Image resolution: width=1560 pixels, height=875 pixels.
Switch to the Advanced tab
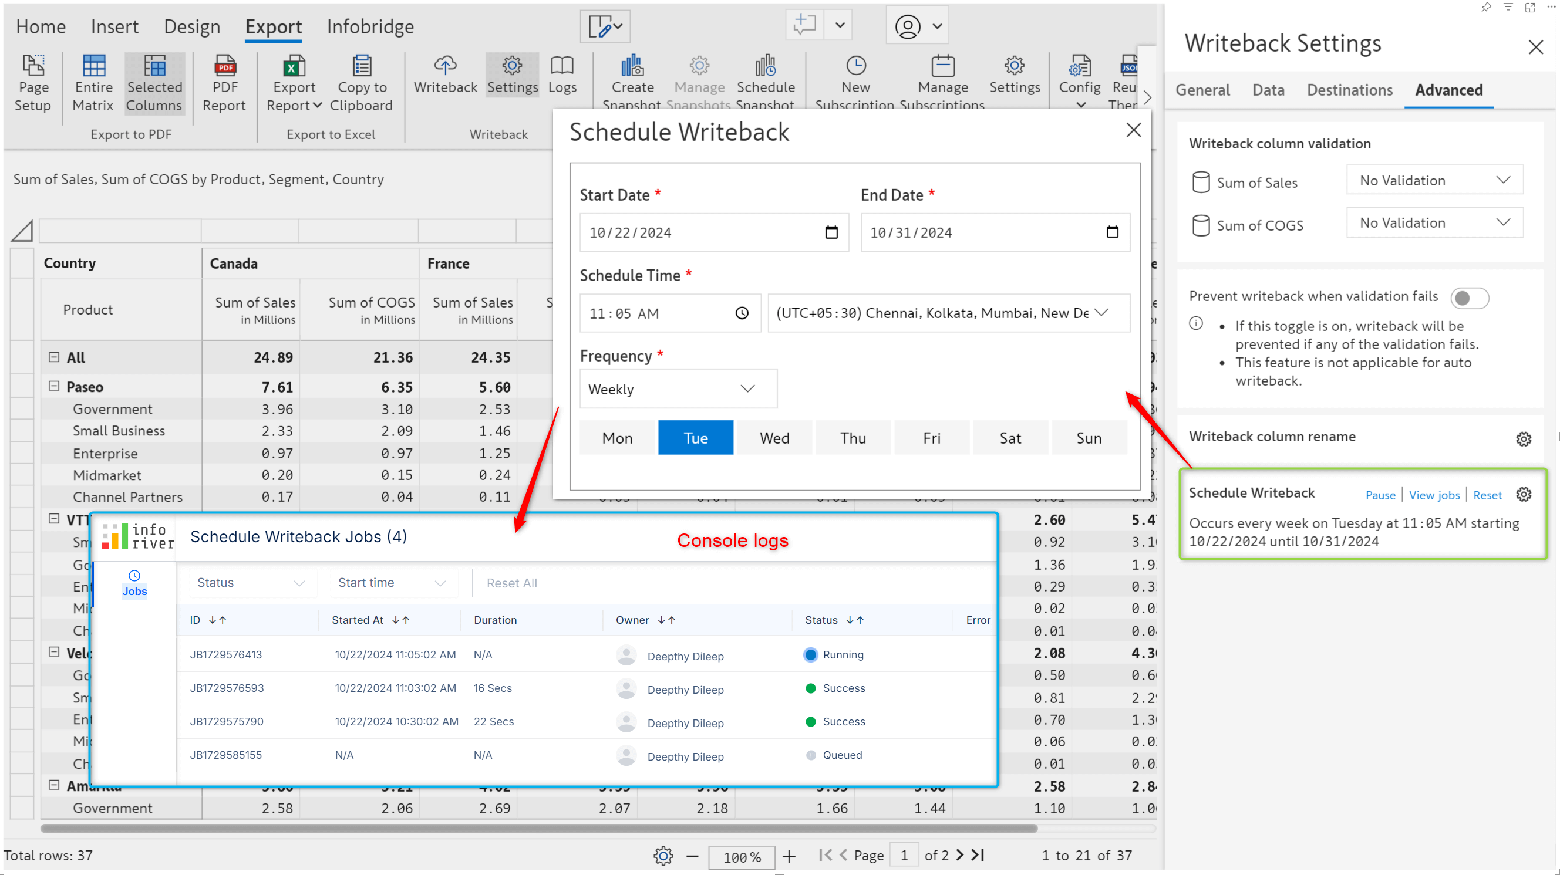(x=1448, y=89)
